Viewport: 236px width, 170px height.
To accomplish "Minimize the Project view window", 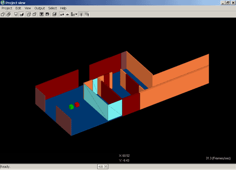I will [223, 3].
